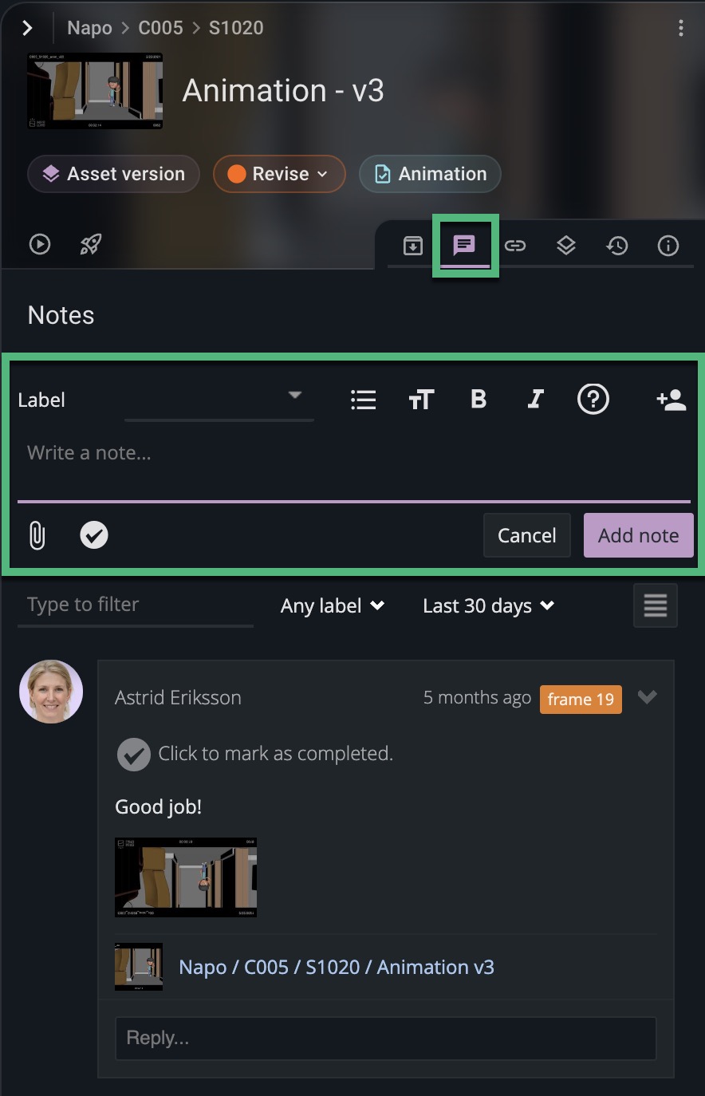Attach a file with the paperclip icon
This screenshot has width=705, height=1096.
[x=37, y=535]
